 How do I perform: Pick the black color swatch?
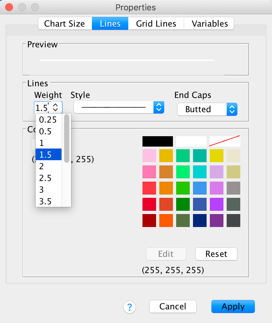157,141
